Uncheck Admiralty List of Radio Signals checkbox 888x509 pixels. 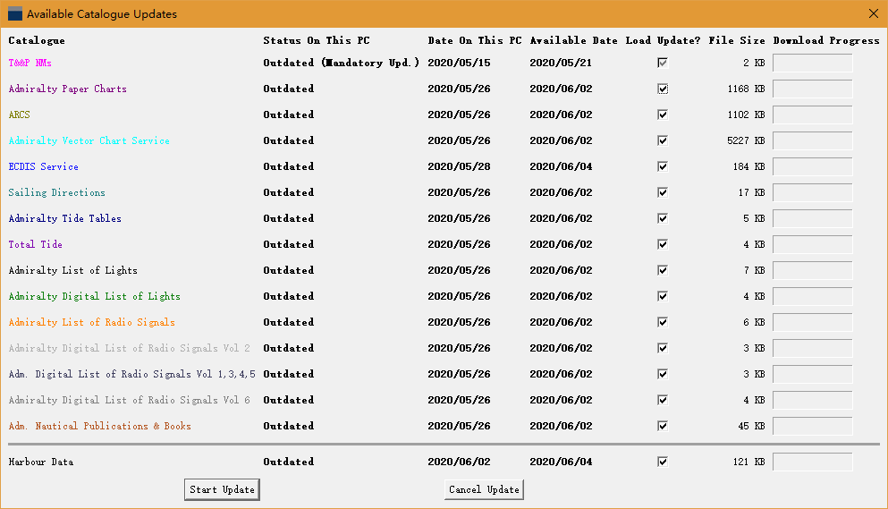coord(663,322)
